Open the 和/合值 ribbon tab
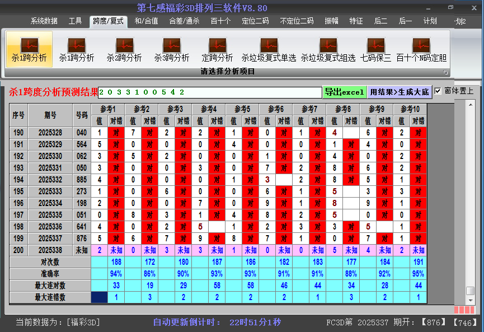 [x=146, y=21]
